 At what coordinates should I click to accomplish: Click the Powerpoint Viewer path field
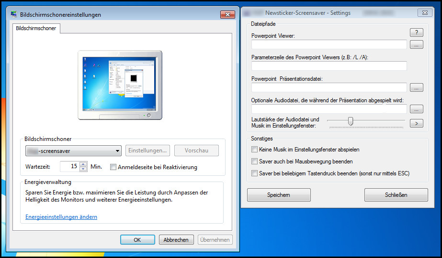pos(329,44)
